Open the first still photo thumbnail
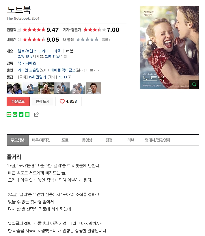 pos(14,88)
